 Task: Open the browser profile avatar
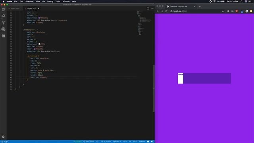(247, 11)
